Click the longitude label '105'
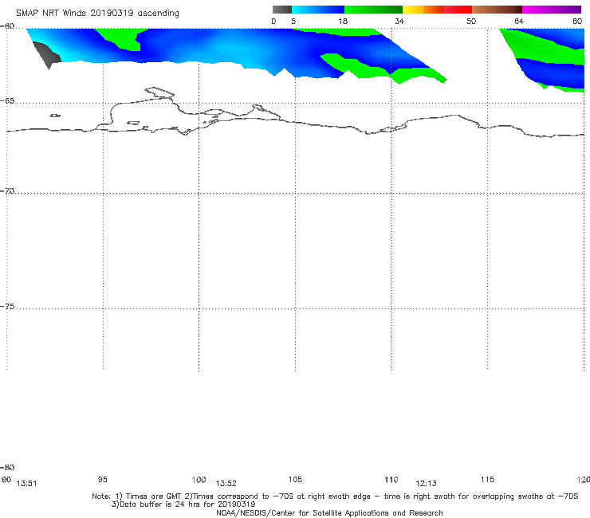Screen dimensions: 590x518 coord(295,479)
